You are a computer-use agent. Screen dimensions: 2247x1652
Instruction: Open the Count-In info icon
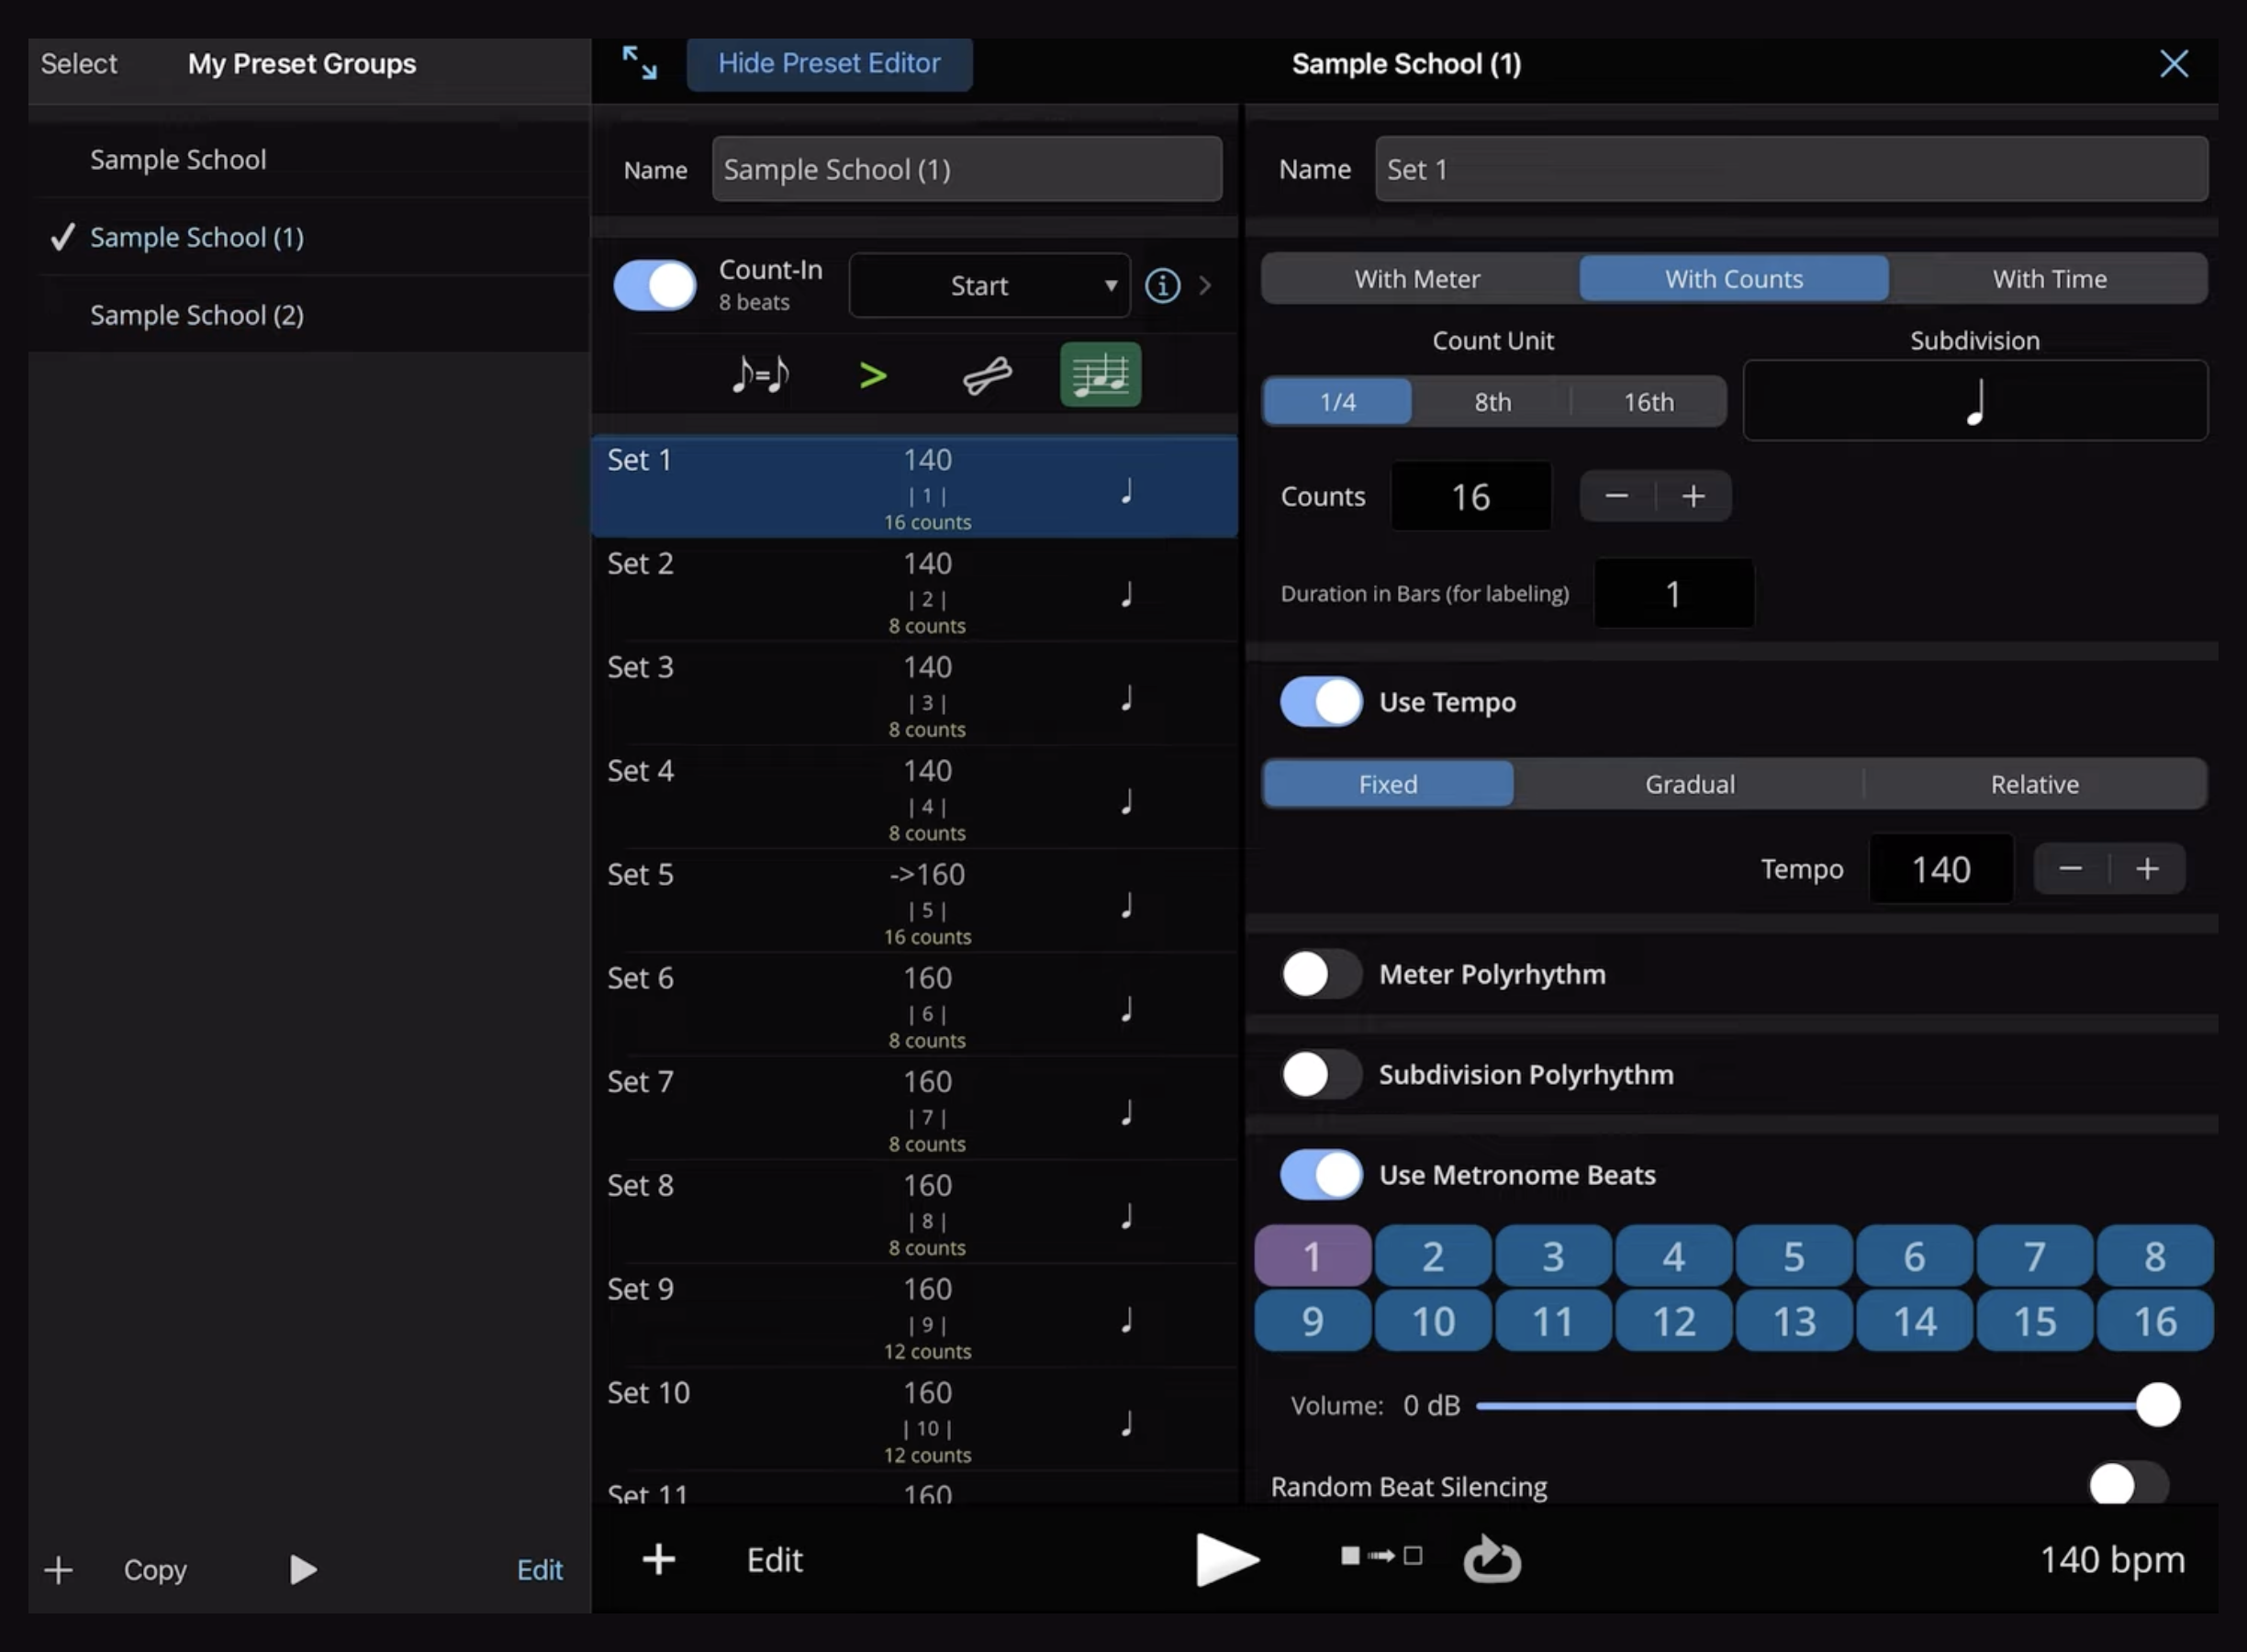1162,286
